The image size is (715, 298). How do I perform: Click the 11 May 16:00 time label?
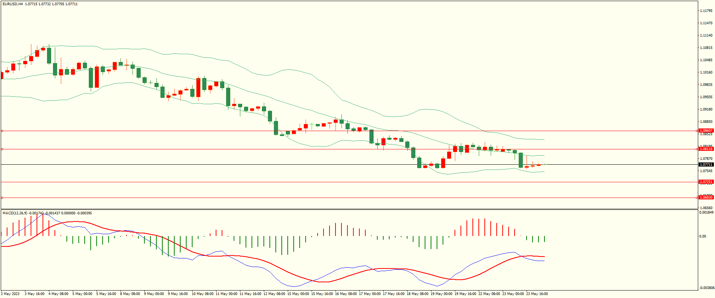(x=250, y=294)
